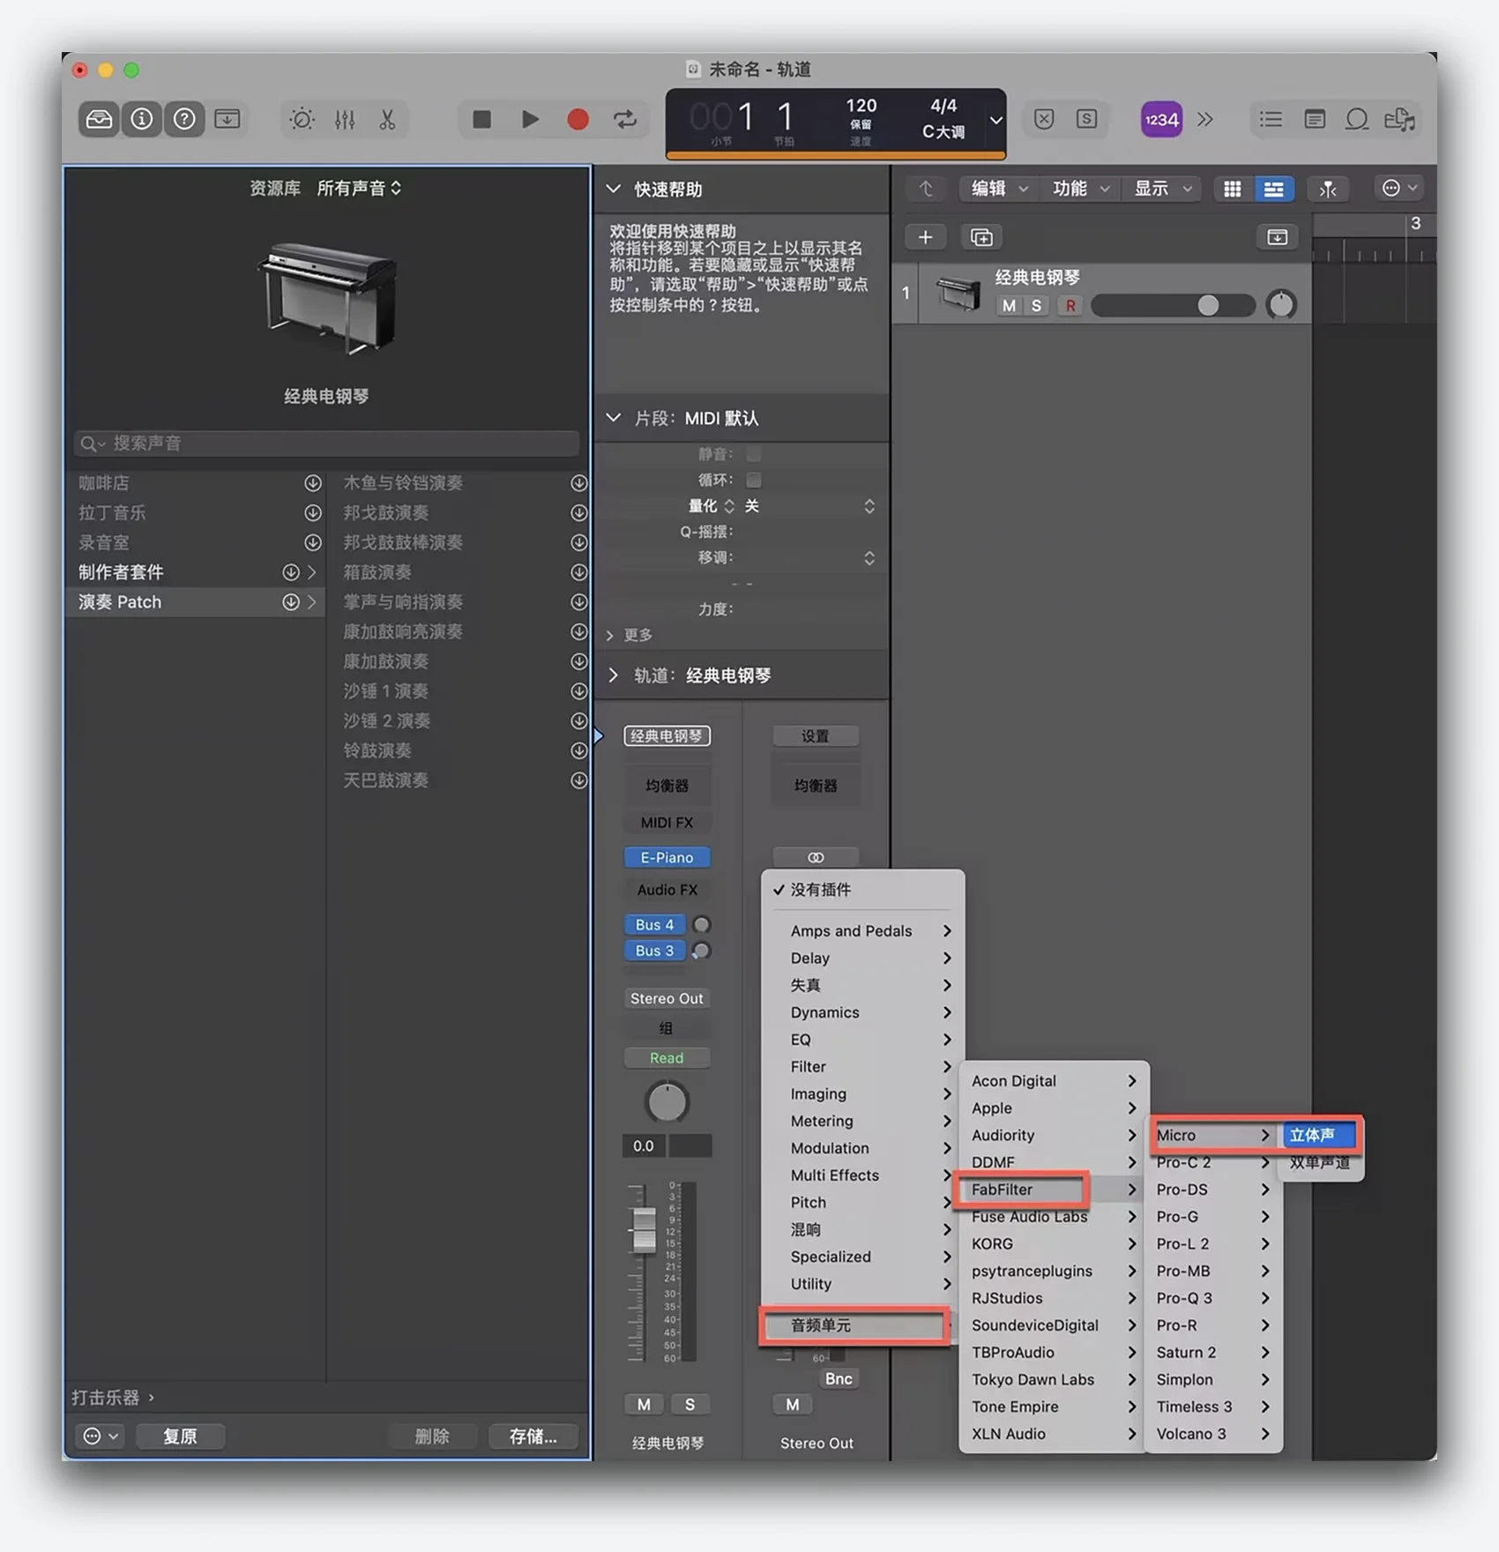The width and height of the screenshot is (1499, 1552).
Task: Open the Note Pads icon
Action: coord(1314,119)
